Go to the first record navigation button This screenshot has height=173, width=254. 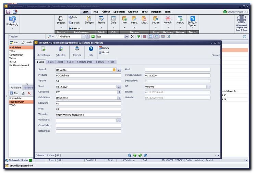(x=130, y=155)
